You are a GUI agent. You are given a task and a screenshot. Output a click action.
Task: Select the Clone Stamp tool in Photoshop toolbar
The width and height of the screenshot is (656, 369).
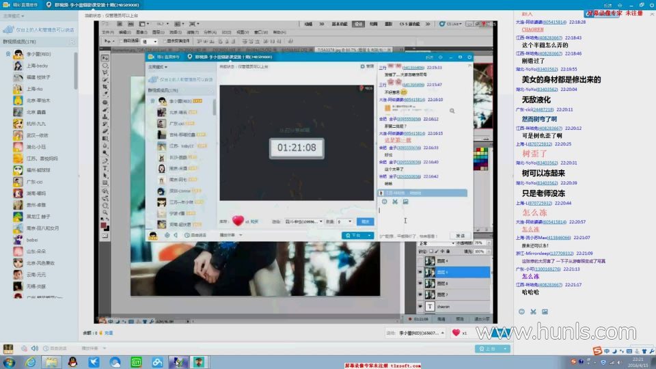coord(105,117)
